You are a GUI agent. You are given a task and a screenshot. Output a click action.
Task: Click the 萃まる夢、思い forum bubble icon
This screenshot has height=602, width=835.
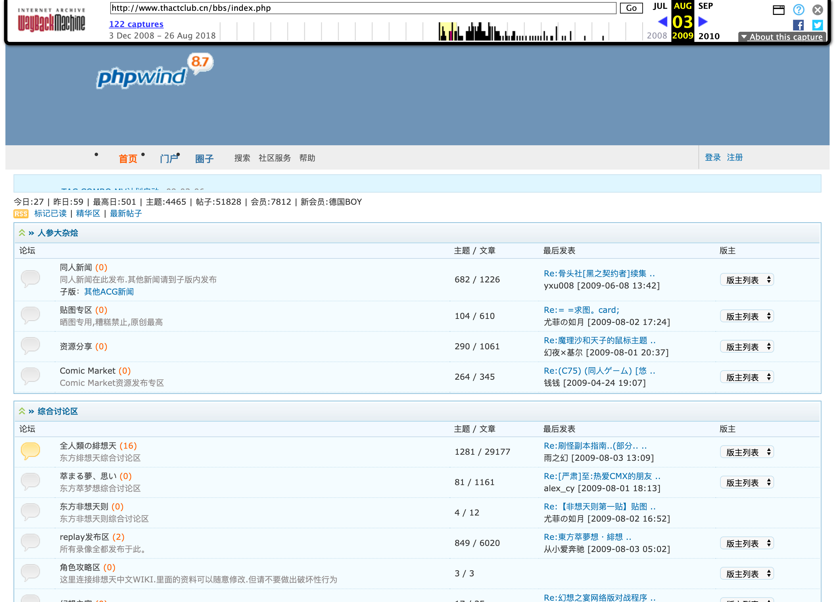pyautogui.click(x=30, y=481)
